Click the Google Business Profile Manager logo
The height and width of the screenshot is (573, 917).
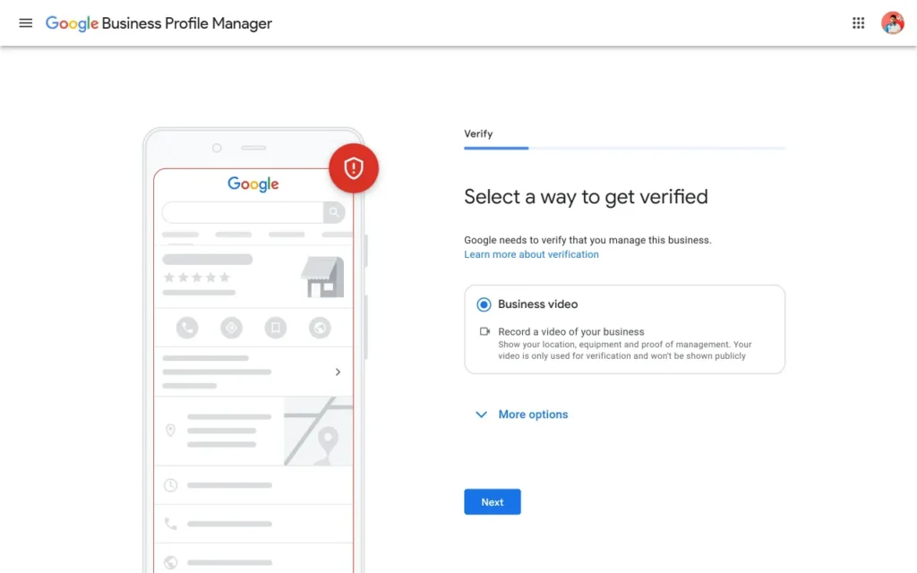(159, 23)
